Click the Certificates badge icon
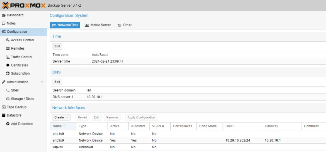The height and width of the screenshot is (152, 326). pyautogui.click(x=8, y=65)
